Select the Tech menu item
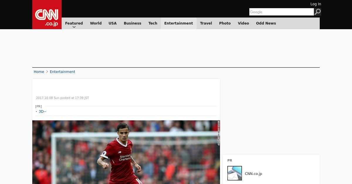The width and height of the screenshot is (352, 184). (x=153, y=23)
